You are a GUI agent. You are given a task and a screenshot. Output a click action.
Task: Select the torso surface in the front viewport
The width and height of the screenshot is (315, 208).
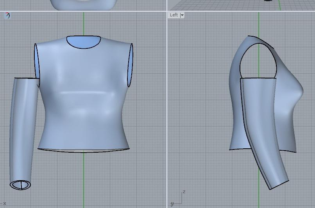(x=83, y=94)
